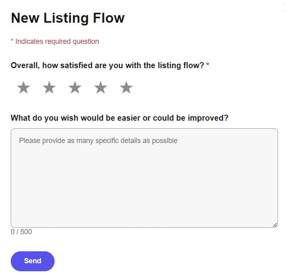Viewport: 286px width, 280px height.
Task: Click the 'New Listing Flow' heading
Action: click(68, 18)
